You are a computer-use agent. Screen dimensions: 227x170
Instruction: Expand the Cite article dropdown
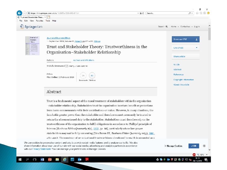click(186, 48)
